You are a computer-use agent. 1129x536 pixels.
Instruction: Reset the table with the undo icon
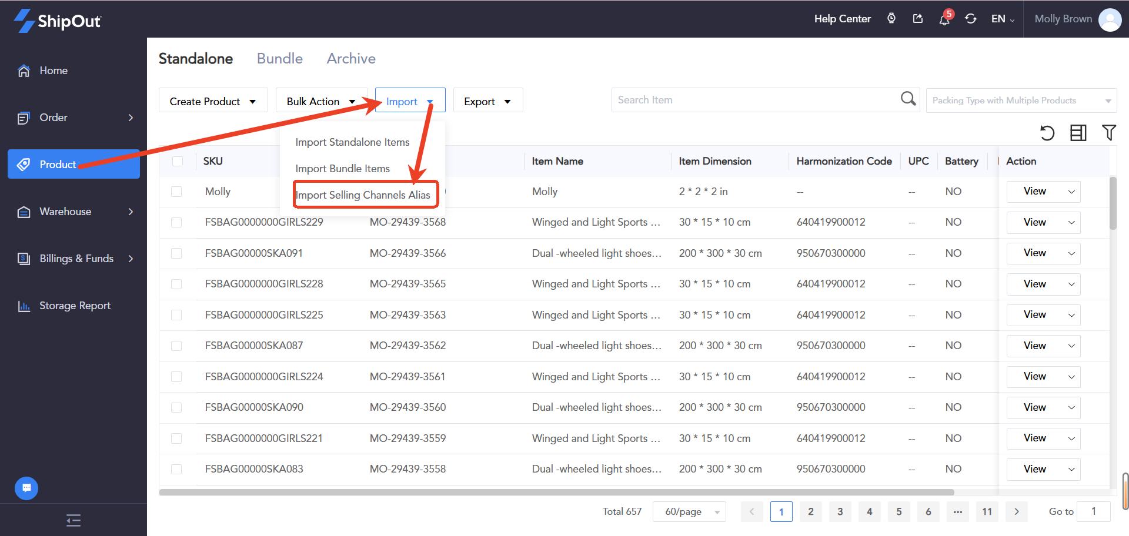pos(1047,133)
